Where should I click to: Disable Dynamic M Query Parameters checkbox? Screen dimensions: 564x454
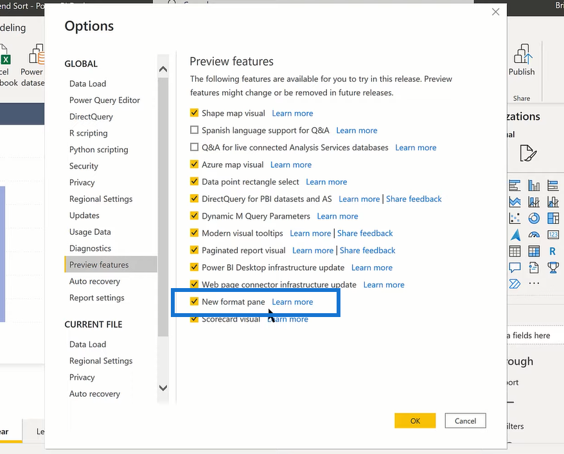point(194,215)
